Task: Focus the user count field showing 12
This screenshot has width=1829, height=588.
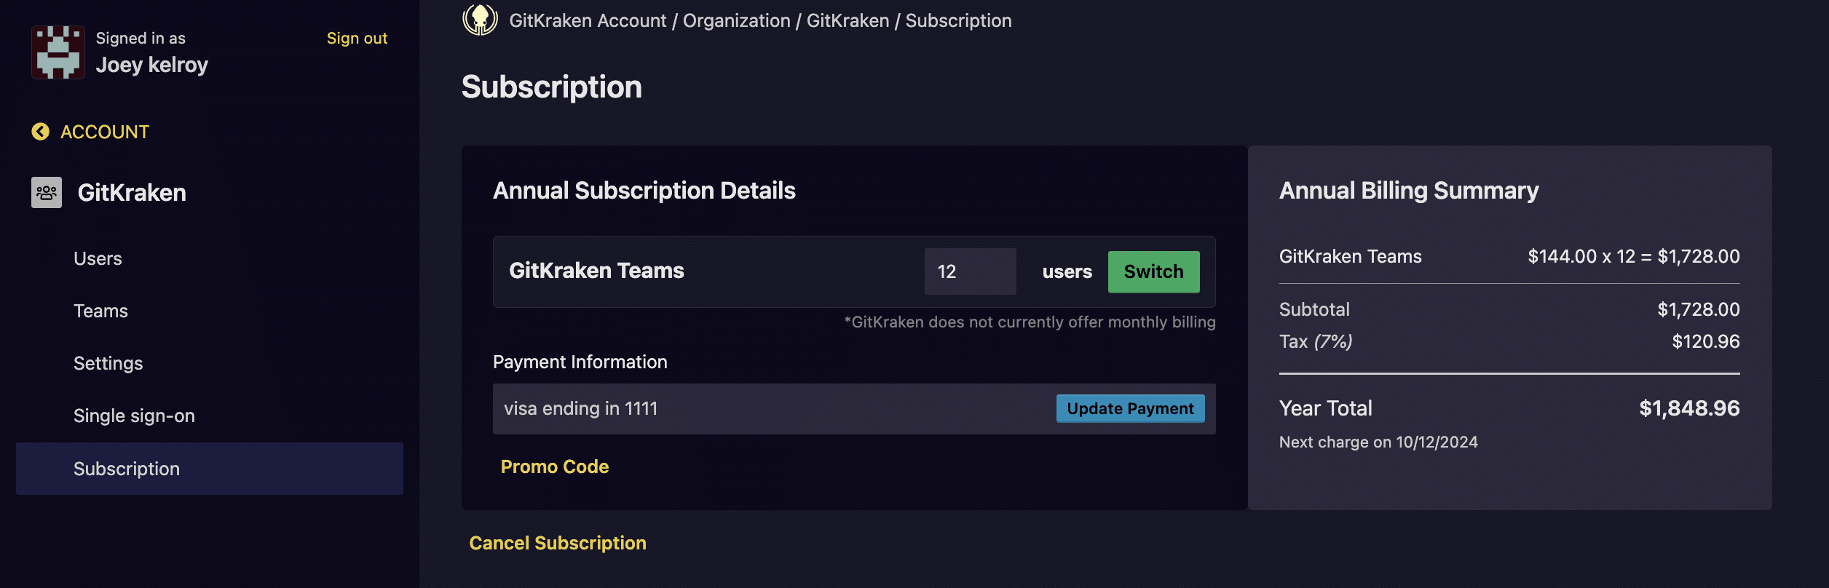Action: [970, 272]
